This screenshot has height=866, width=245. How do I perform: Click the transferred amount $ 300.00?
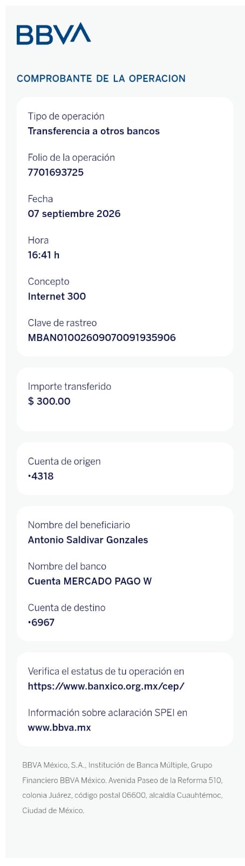tap(49, 401)
